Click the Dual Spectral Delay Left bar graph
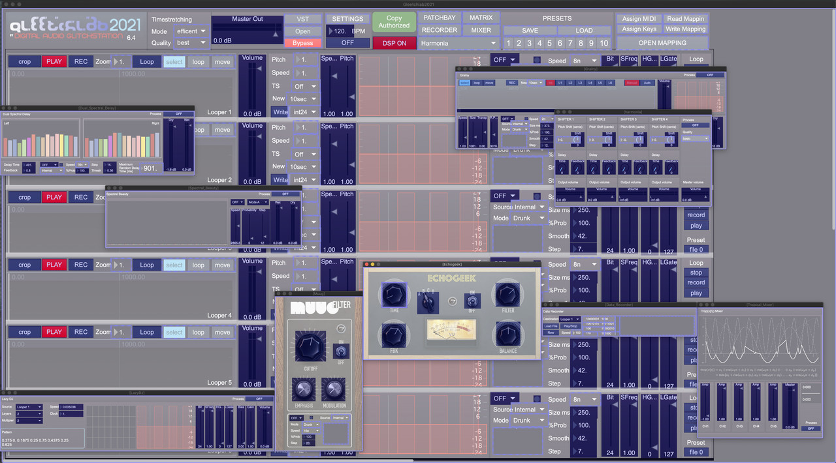 coord(41,139)
